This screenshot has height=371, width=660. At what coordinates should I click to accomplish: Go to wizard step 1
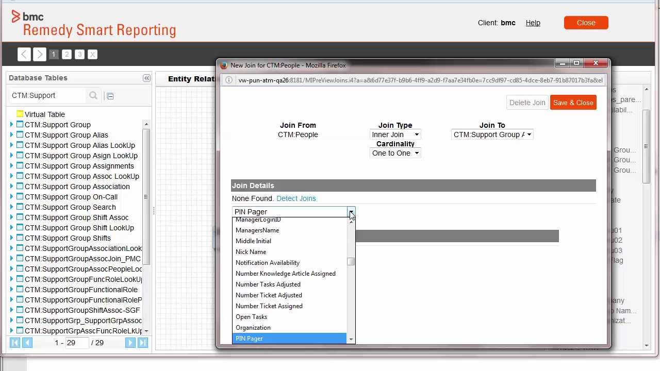click(53, 54)
